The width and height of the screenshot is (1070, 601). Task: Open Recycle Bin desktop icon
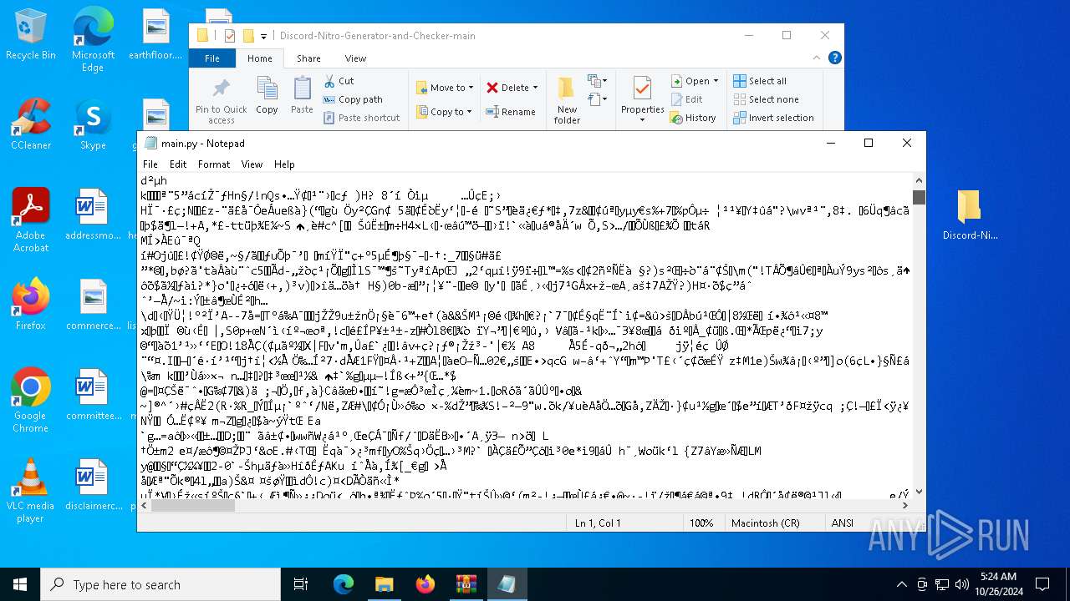30,35
